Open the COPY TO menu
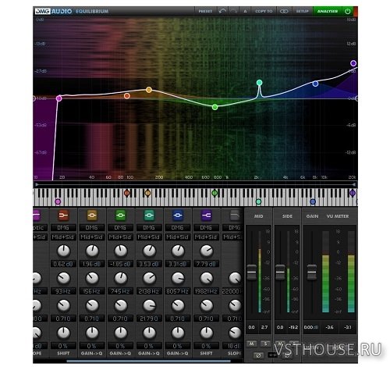The image size is (390, 367). click(264, 11)
